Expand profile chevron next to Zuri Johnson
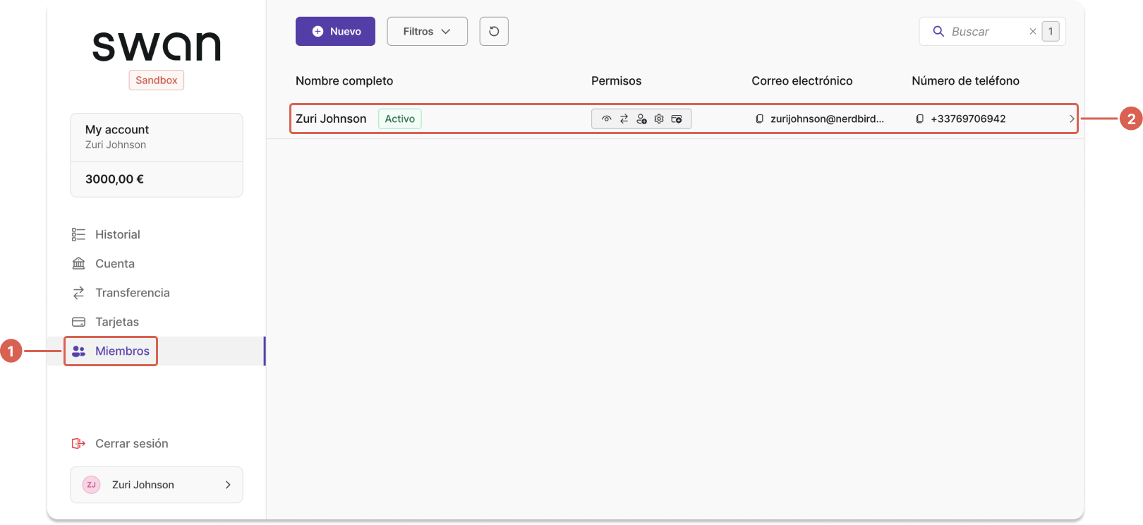 click(228, 485)
